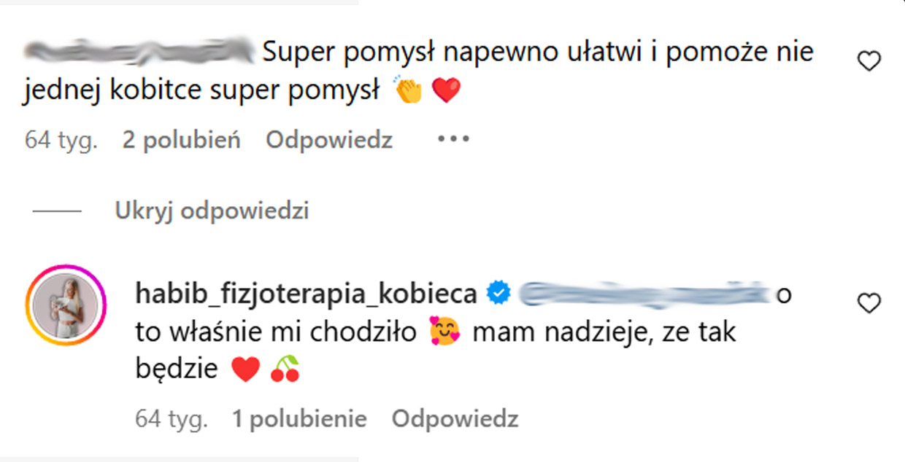Image resolution: width=905 pixels, height=462 pixels.
Task: Click the blue verified badge
Action: coord(498,294)
